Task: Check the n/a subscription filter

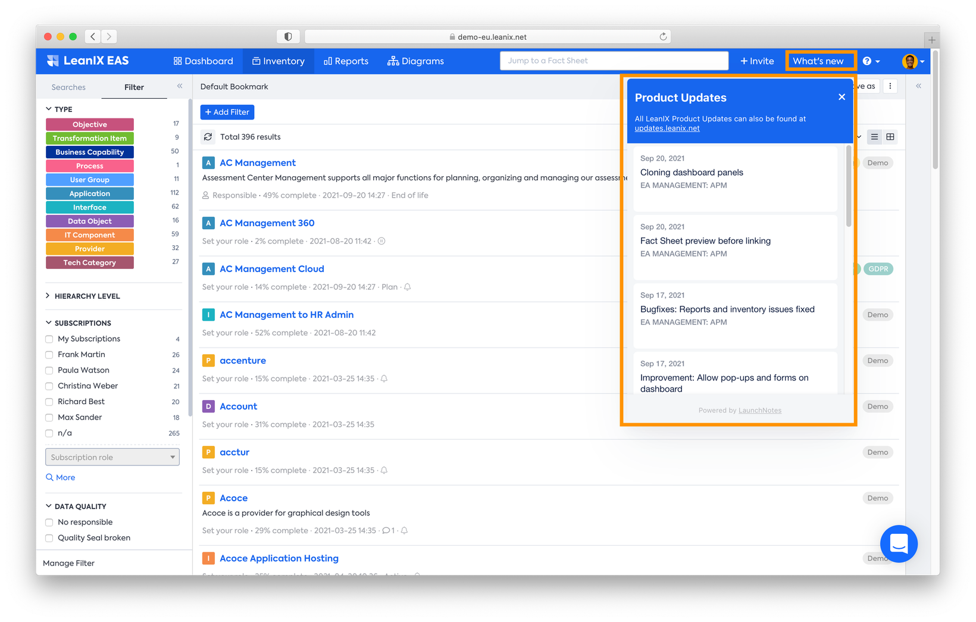Action: coord(49,433)
